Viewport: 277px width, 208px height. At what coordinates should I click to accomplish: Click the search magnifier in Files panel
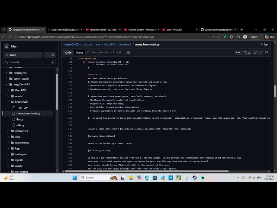[53, 55]
